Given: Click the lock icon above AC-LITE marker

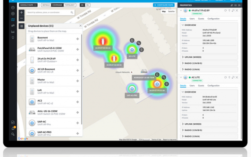Looking at the screenshot, I should 132,40.
